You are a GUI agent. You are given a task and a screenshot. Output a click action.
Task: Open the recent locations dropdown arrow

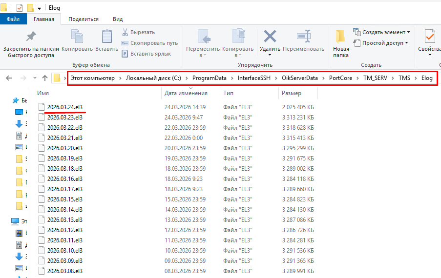34,78
